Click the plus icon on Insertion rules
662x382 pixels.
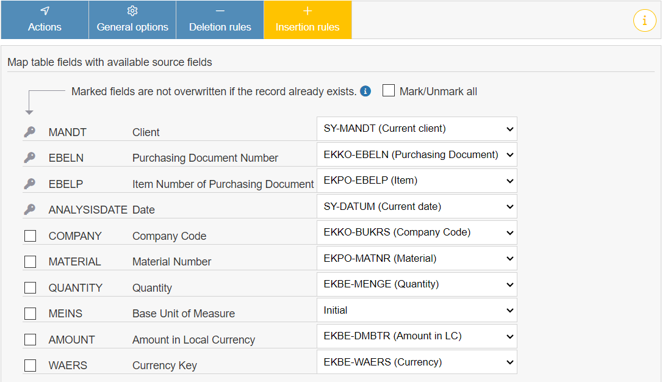308,10
